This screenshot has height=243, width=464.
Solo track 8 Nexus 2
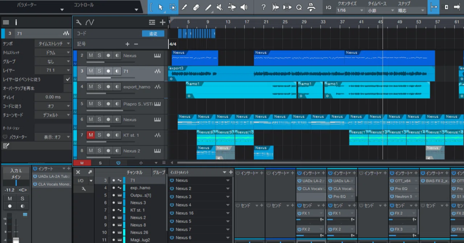pos(99,151)
